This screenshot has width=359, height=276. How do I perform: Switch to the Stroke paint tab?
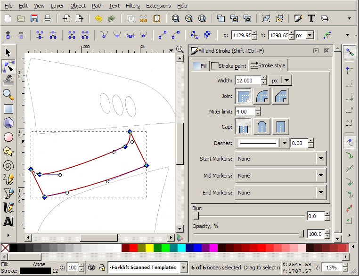coord(229,66)
